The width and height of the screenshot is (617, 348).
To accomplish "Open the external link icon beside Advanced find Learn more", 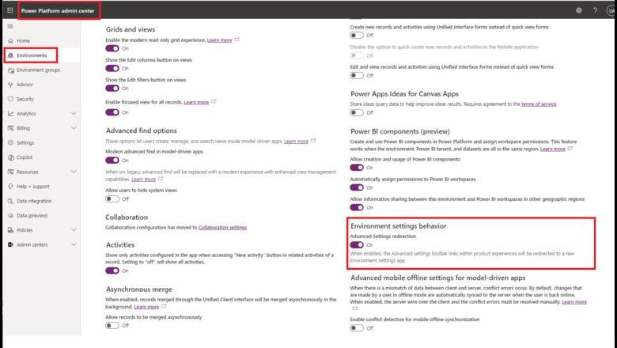I will coord(313,140).
